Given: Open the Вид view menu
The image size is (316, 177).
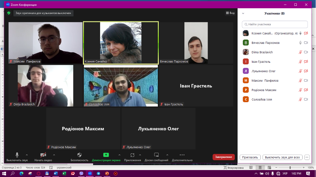Looking at the screenshot, I should [x=230, y=13].
